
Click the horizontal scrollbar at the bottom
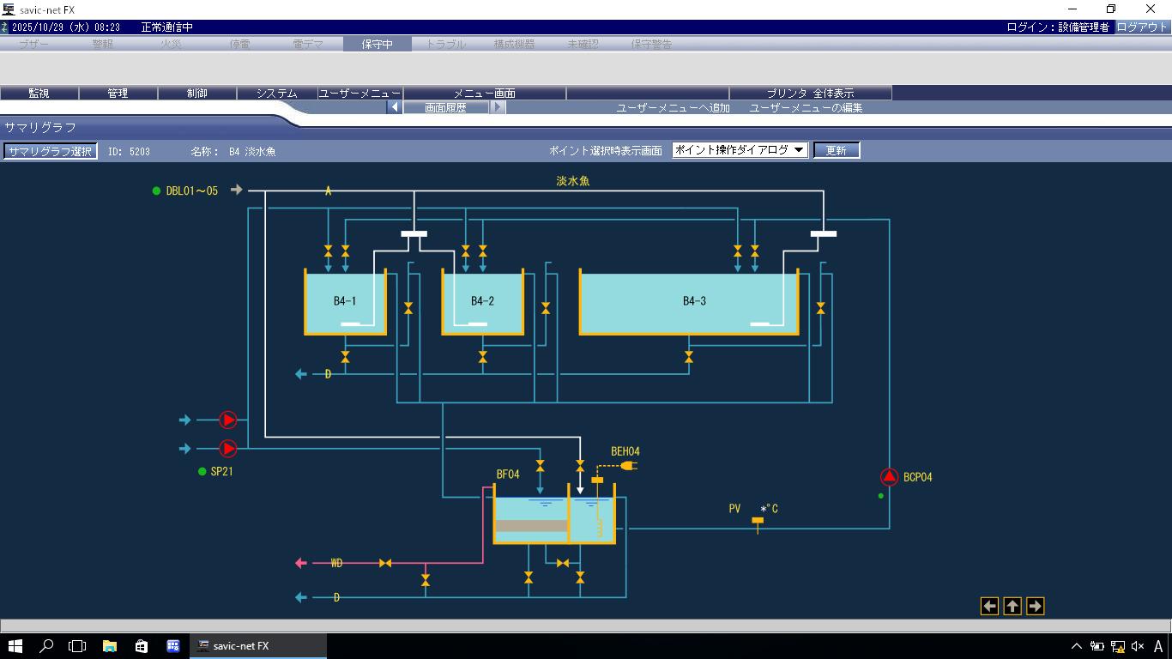pos(586,626)
